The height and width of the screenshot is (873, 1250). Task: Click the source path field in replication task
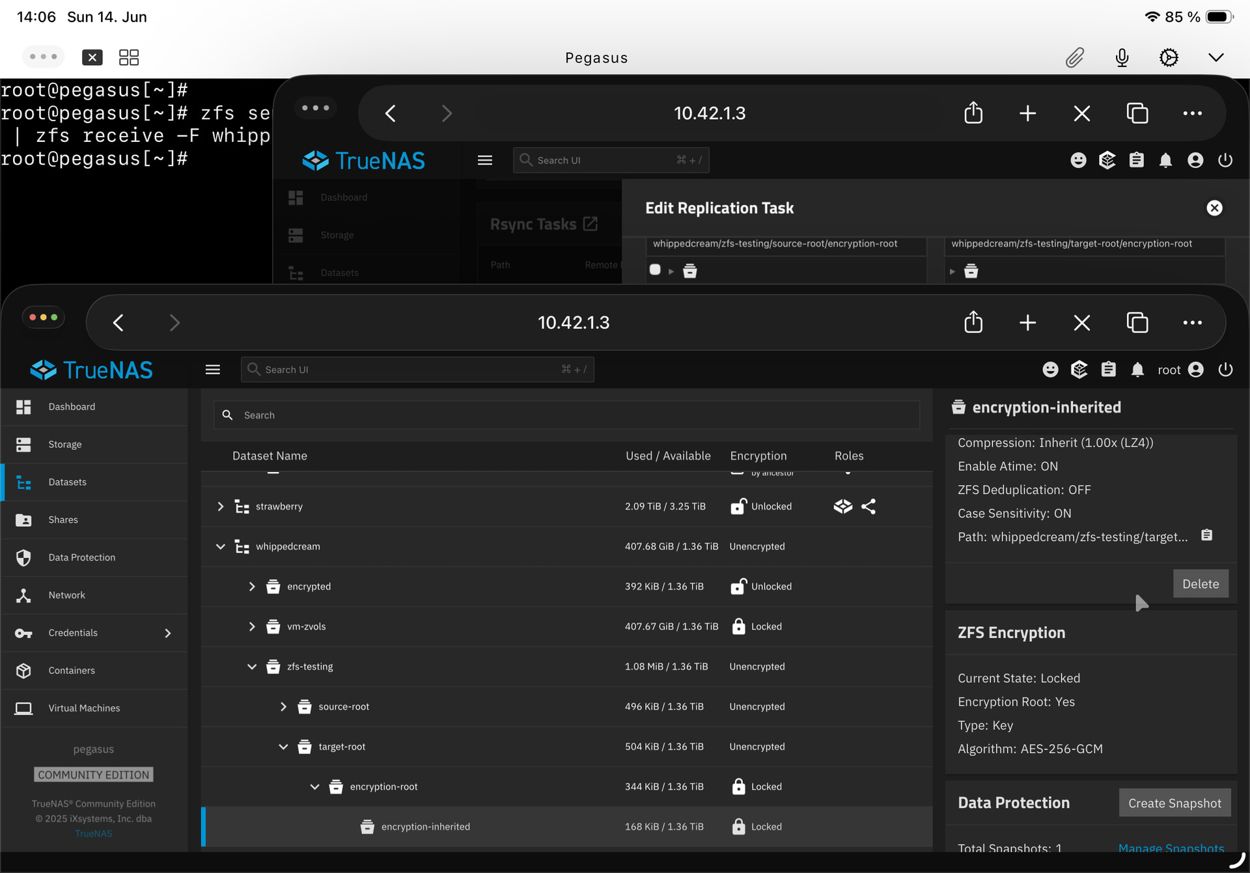tap(786, 244)
